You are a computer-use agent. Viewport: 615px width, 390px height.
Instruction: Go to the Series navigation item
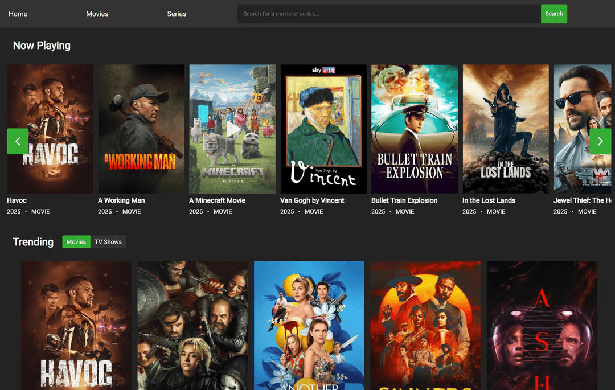click(177, 14)
